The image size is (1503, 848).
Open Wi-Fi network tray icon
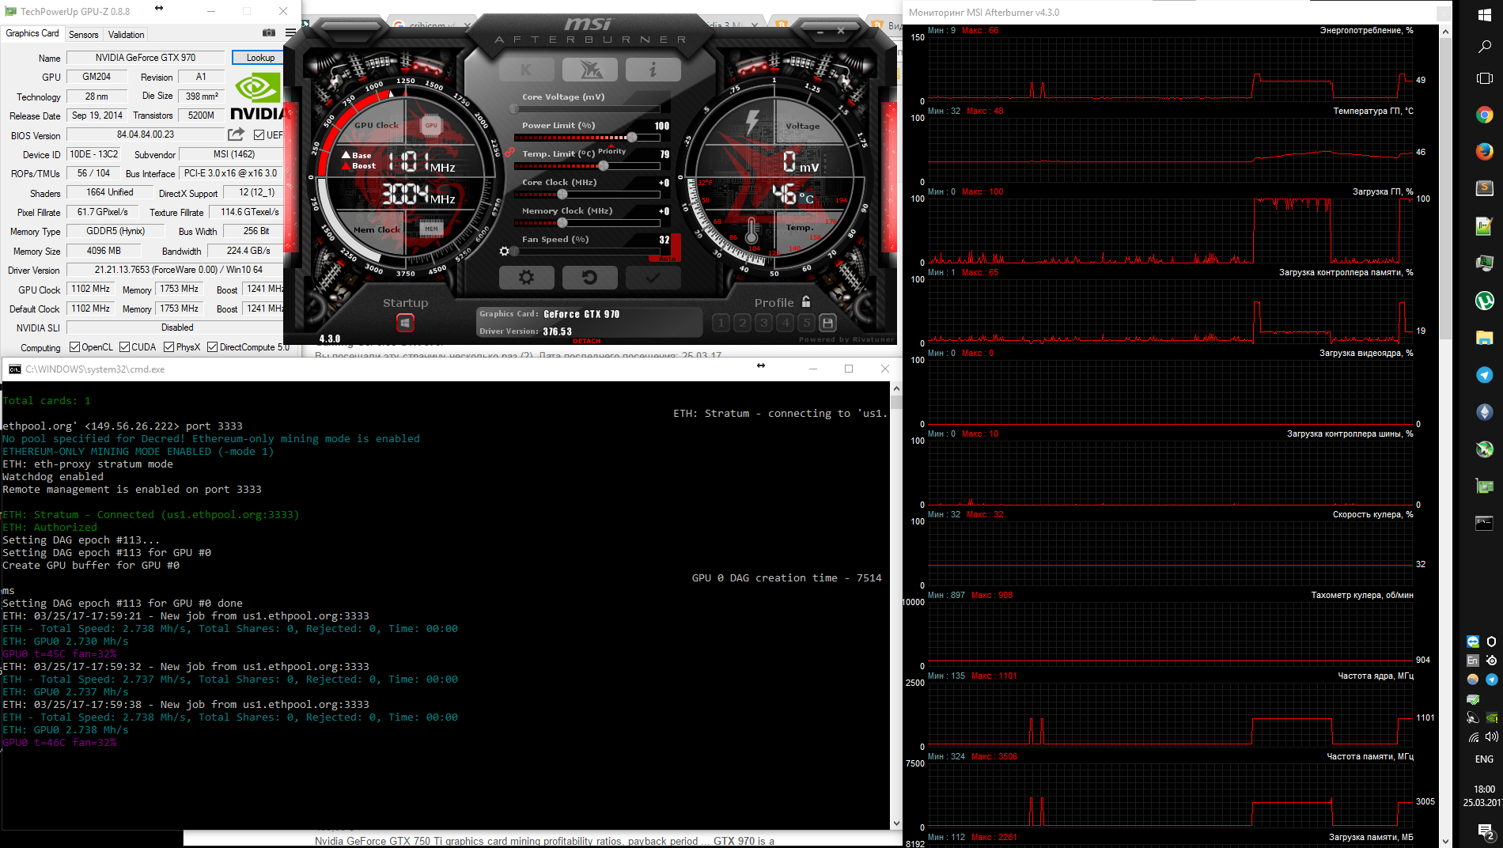[1473, 737]
